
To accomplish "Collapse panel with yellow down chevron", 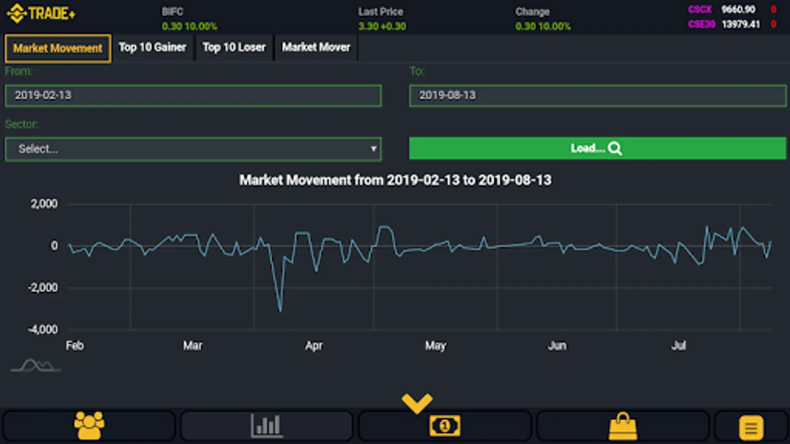I will coord(417,403).
